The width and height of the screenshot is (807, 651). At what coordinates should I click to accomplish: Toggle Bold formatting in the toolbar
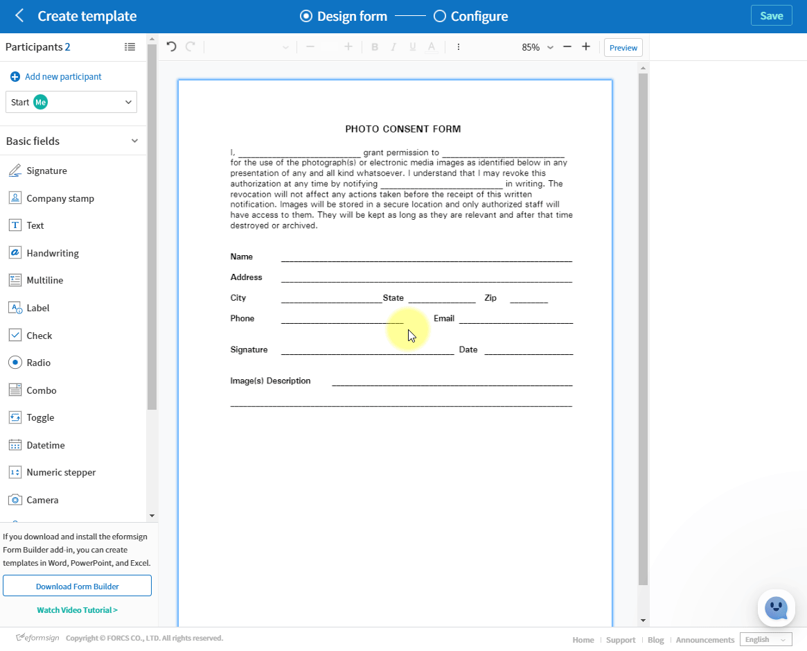[x=374, y=46]
